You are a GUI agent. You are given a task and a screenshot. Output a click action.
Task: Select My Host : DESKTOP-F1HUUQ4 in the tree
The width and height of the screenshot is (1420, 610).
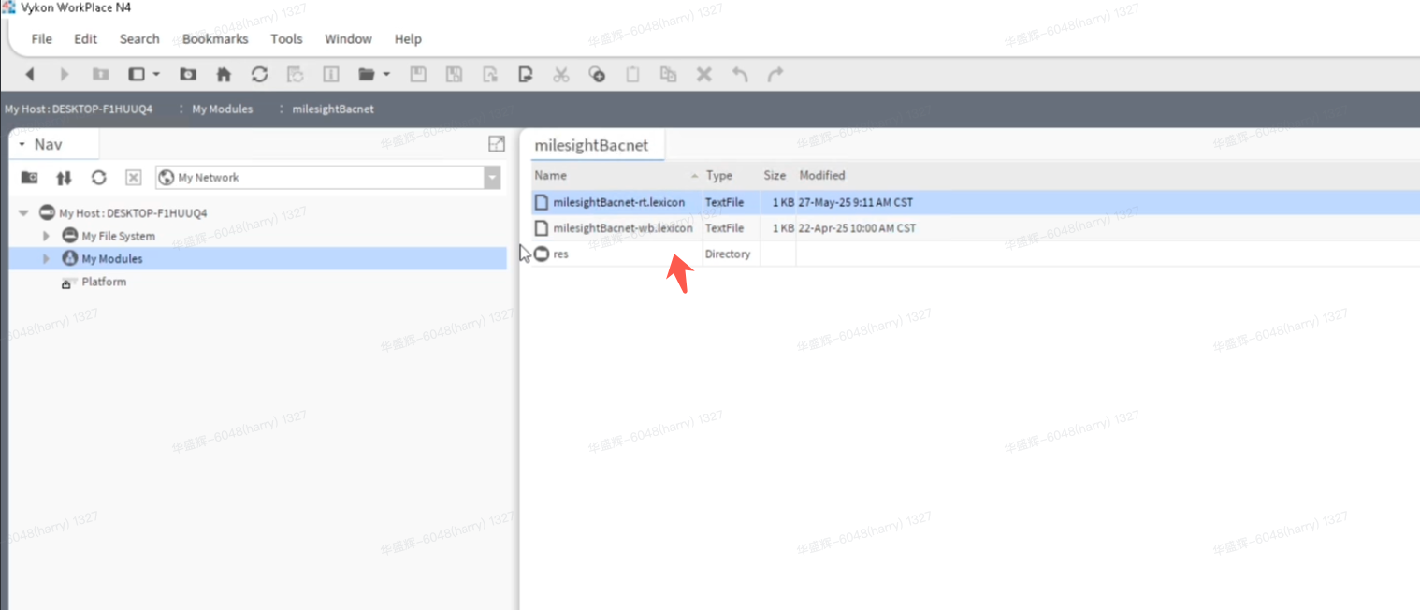point(133,213)
